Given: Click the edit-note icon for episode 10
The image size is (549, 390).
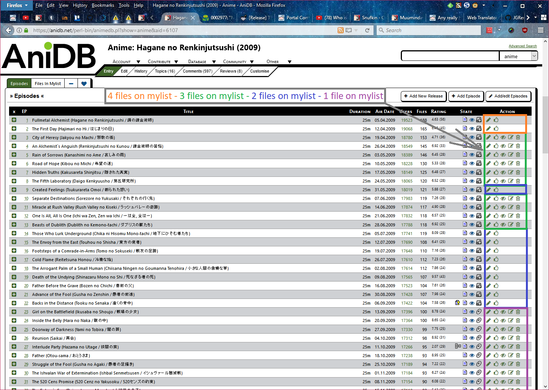Looking at the screenshot, I should coord(511,198).
